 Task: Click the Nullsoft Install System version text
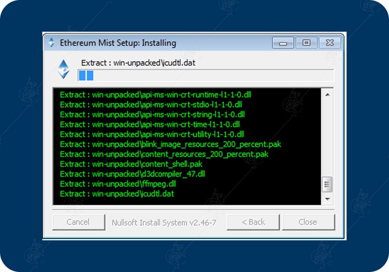[164, 222]
